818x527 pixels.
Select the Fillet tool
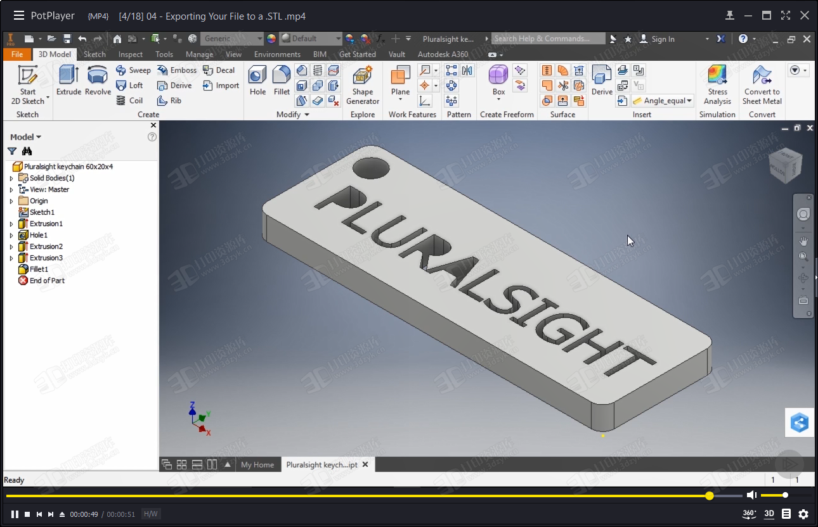(282, 80)
